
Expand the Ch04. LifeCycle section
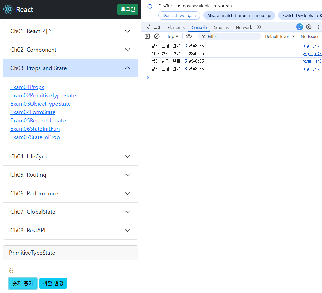click(x=71, y=156)
